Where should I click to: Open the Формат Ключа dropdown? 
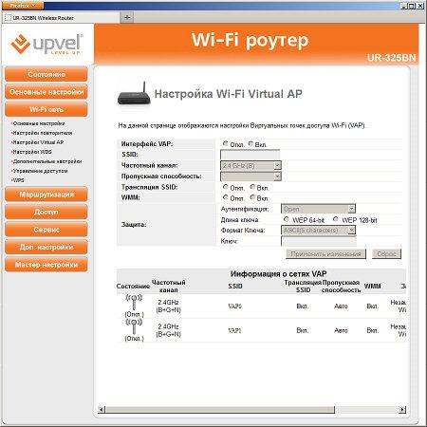pyautogui.click(x=318, y=230)
